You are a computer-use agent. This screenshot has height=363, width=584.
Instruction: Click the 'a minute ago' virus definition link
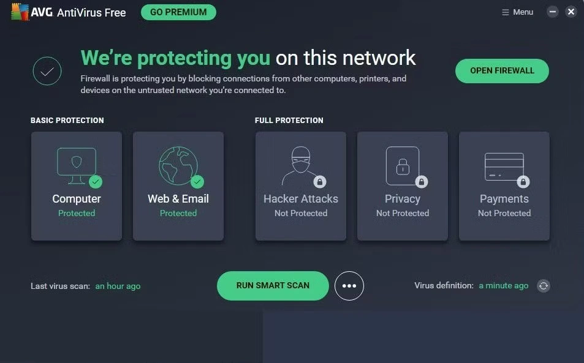[x=503, y=286]
